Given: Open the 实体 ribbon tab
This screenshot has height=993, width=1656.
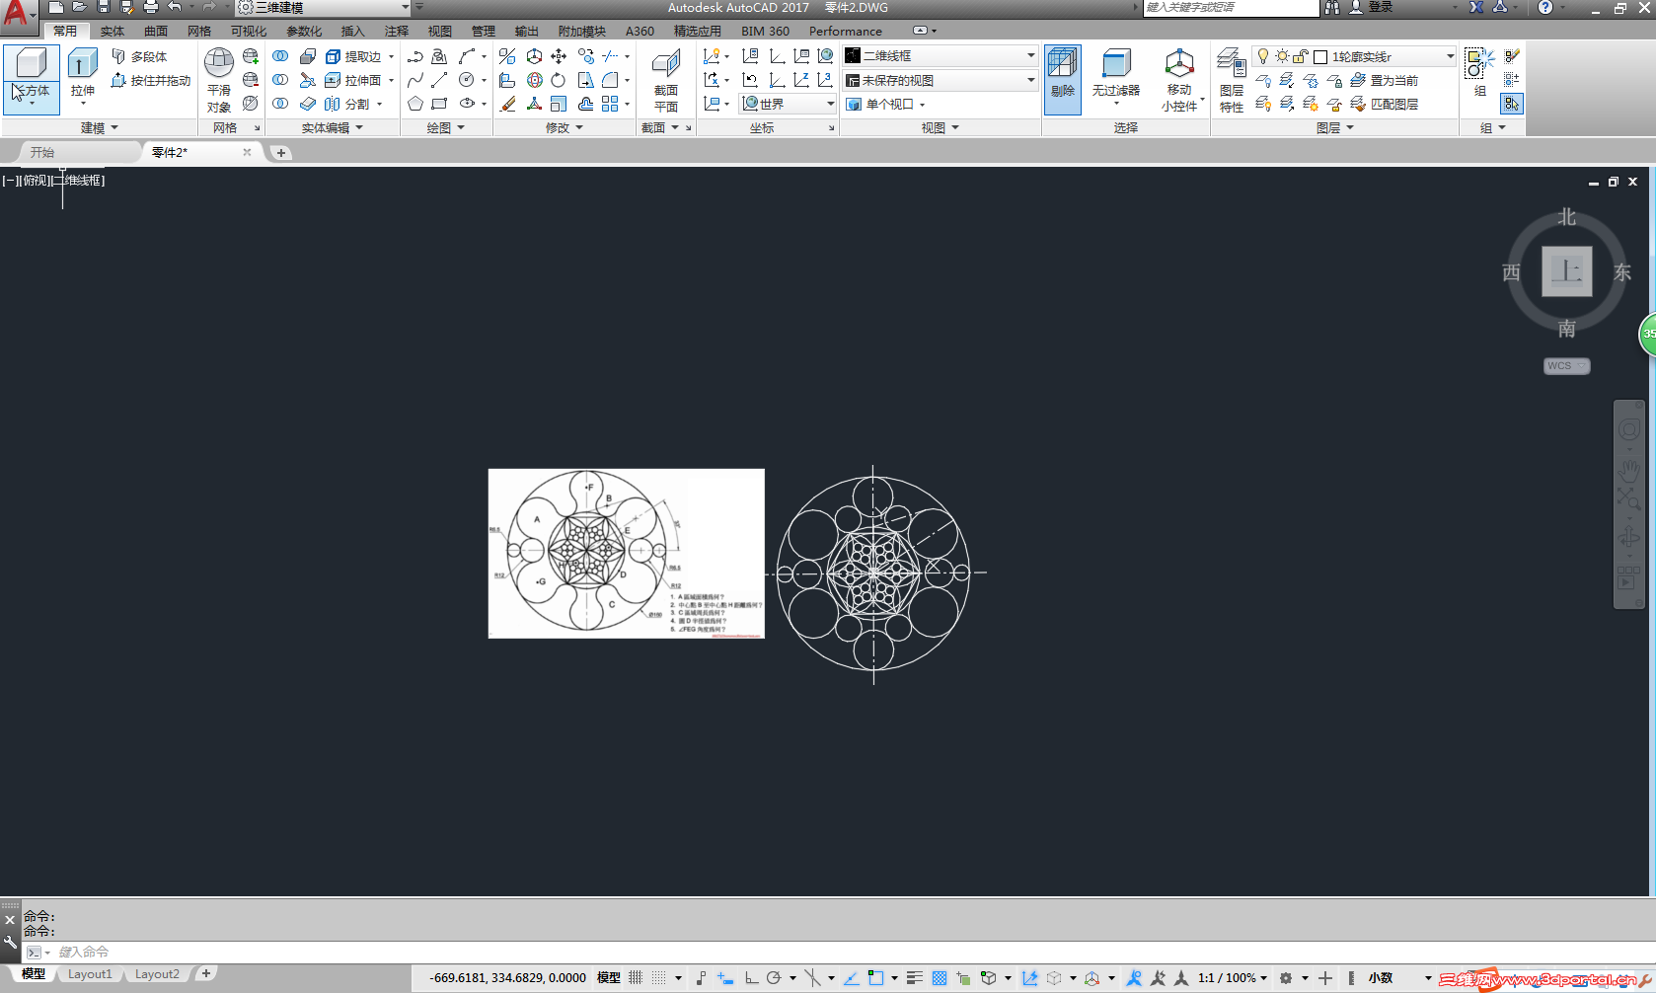Looking at the screenshot, I should pyautogui.click(x=113, y=32).
